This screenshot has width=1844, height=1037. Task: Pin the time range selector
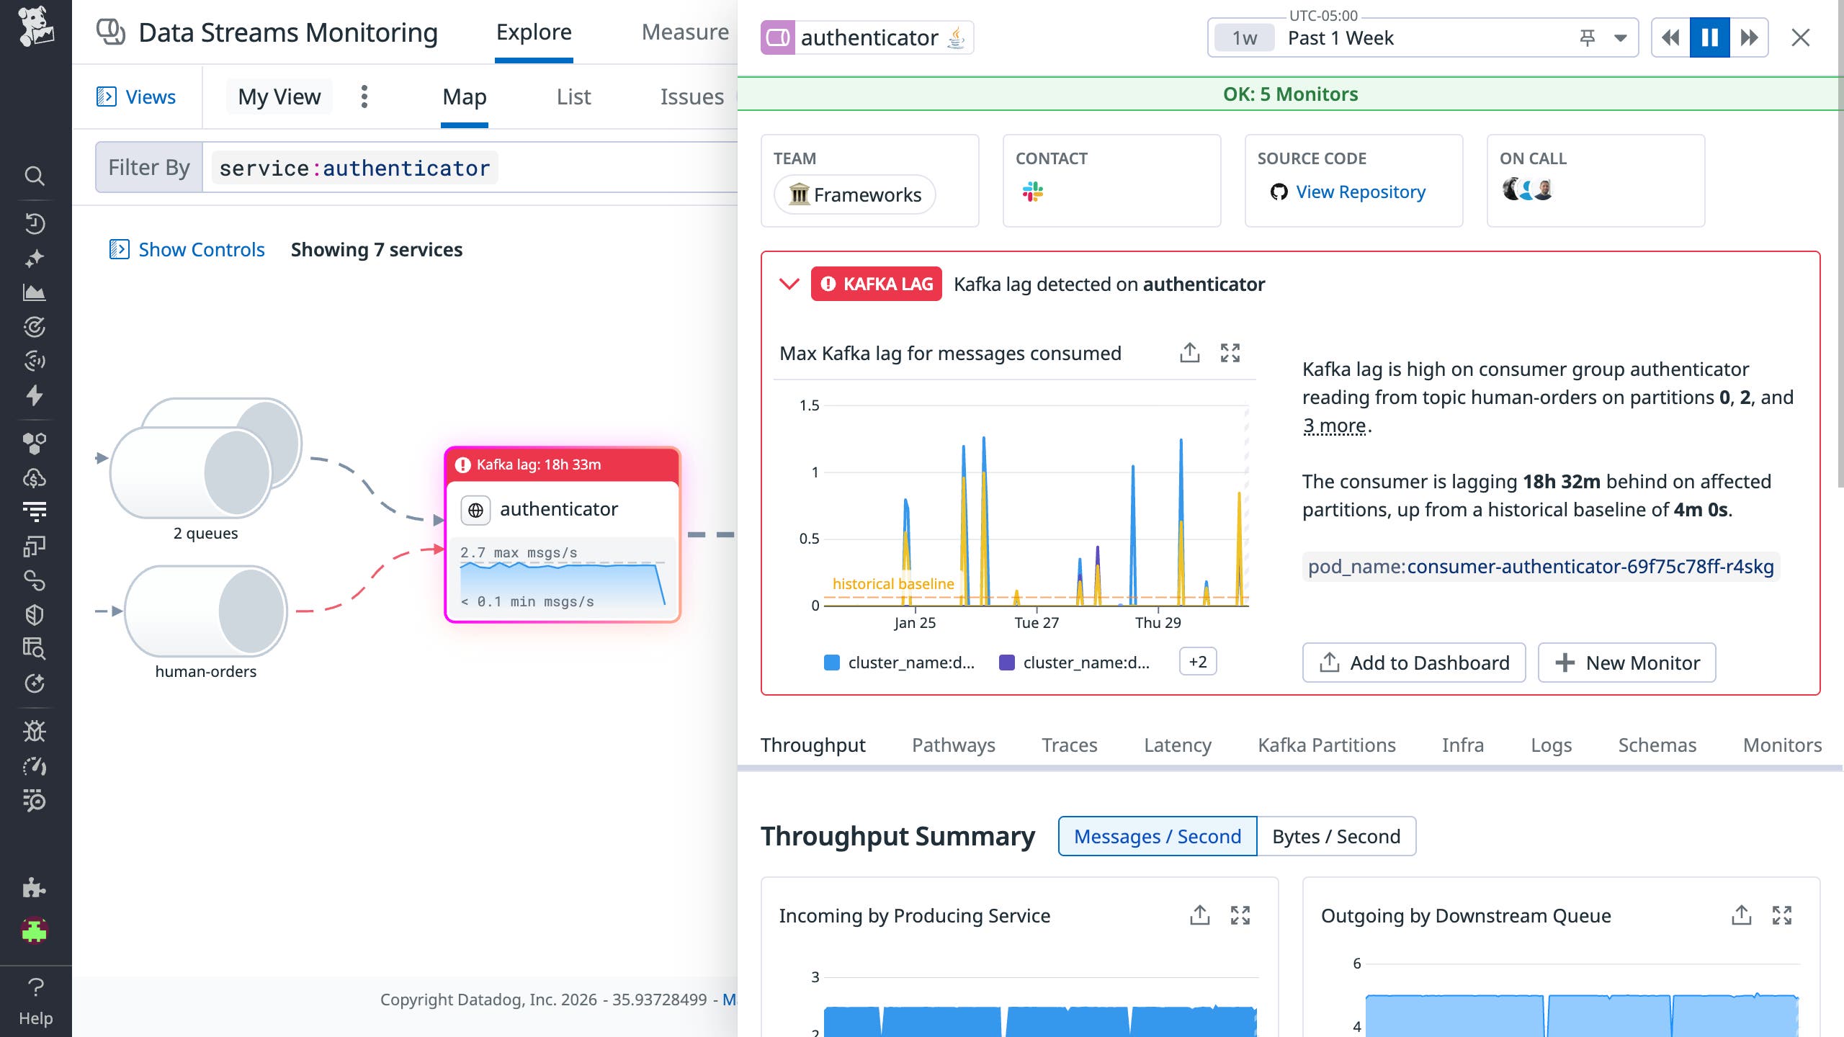pos(1587,37)
